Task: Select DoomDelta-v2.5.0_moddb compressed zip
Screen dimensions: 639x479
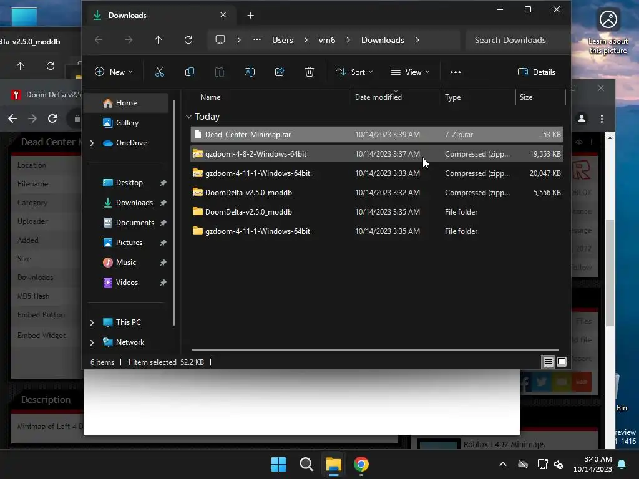Action: tap(376, 193)
